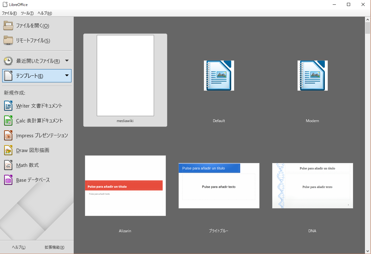The width and height of the screenshot is (371, 254).
Task: Open the ツール(T) menu
Action: tap(27, 13)
